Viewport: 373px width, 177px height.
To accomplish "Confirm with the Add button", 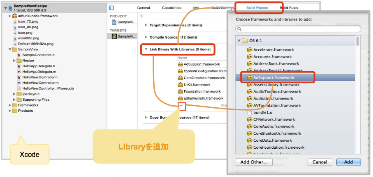I will [x=348, y=162].
